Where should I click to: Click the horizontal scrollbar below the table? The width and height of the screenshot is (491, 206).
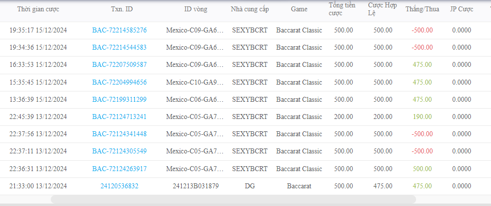pyautogui.click(x=232, y=200)
